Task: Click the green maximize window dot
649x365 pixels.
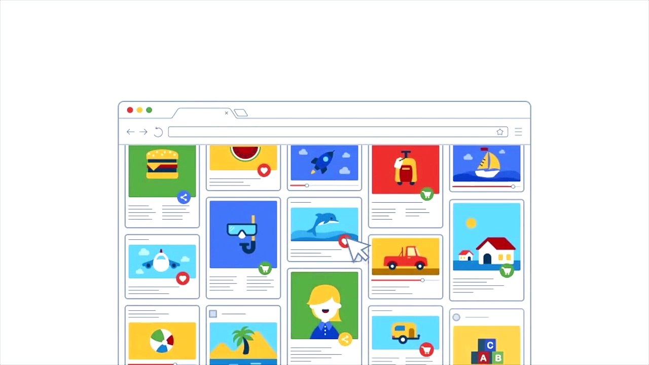Action: click(149, 110)
